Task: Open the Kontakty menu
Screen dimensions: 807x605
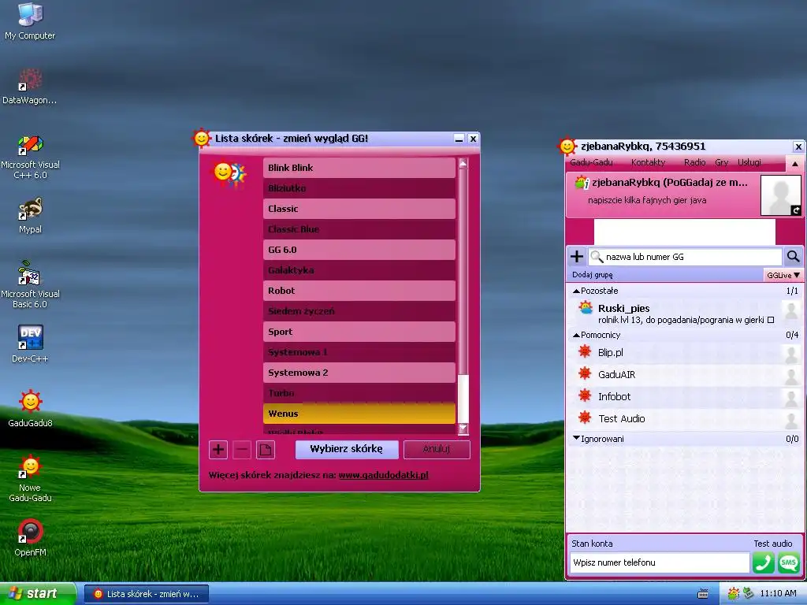Action: tap(648, 162)
